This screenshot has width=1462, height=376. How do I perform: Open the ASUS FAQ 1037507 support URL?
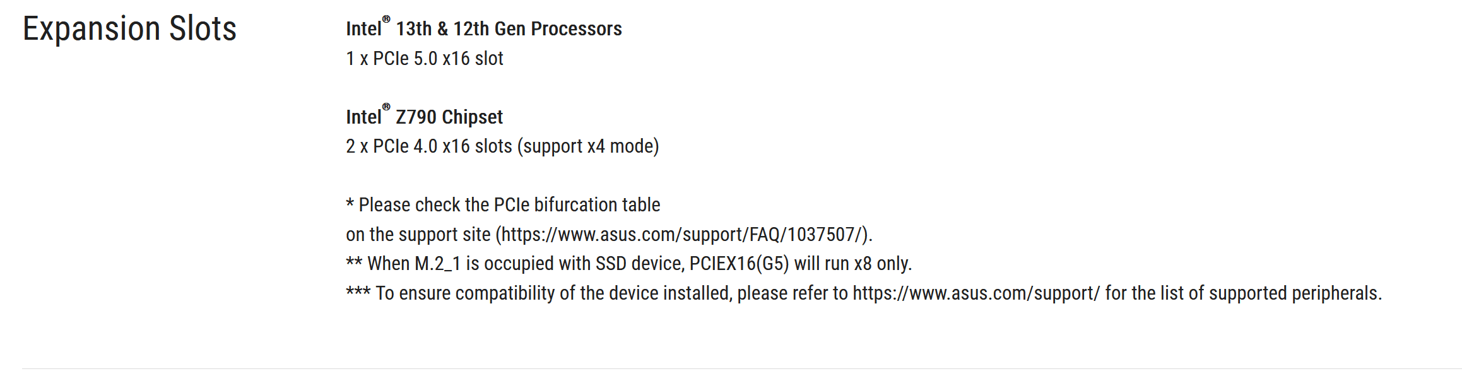click(681, 235)
